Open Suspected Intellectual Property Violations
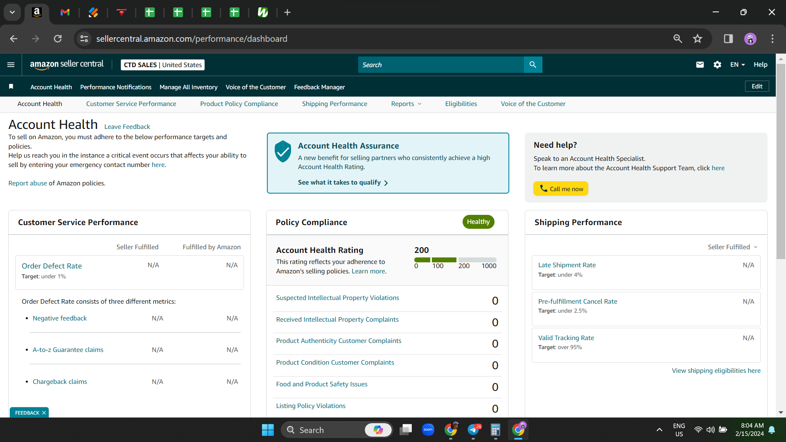 [x=337, y=298]
